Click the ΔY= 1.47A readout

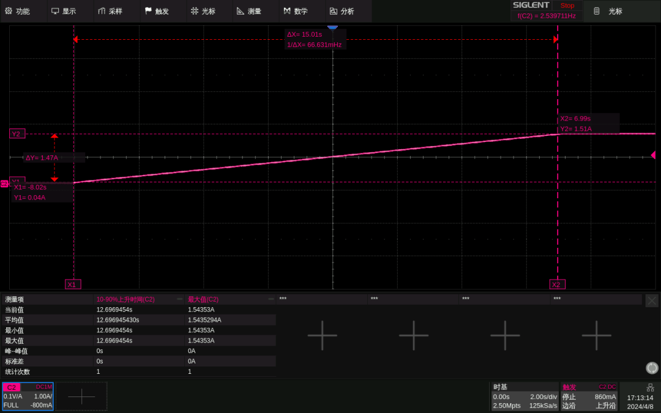click(42, 158)
